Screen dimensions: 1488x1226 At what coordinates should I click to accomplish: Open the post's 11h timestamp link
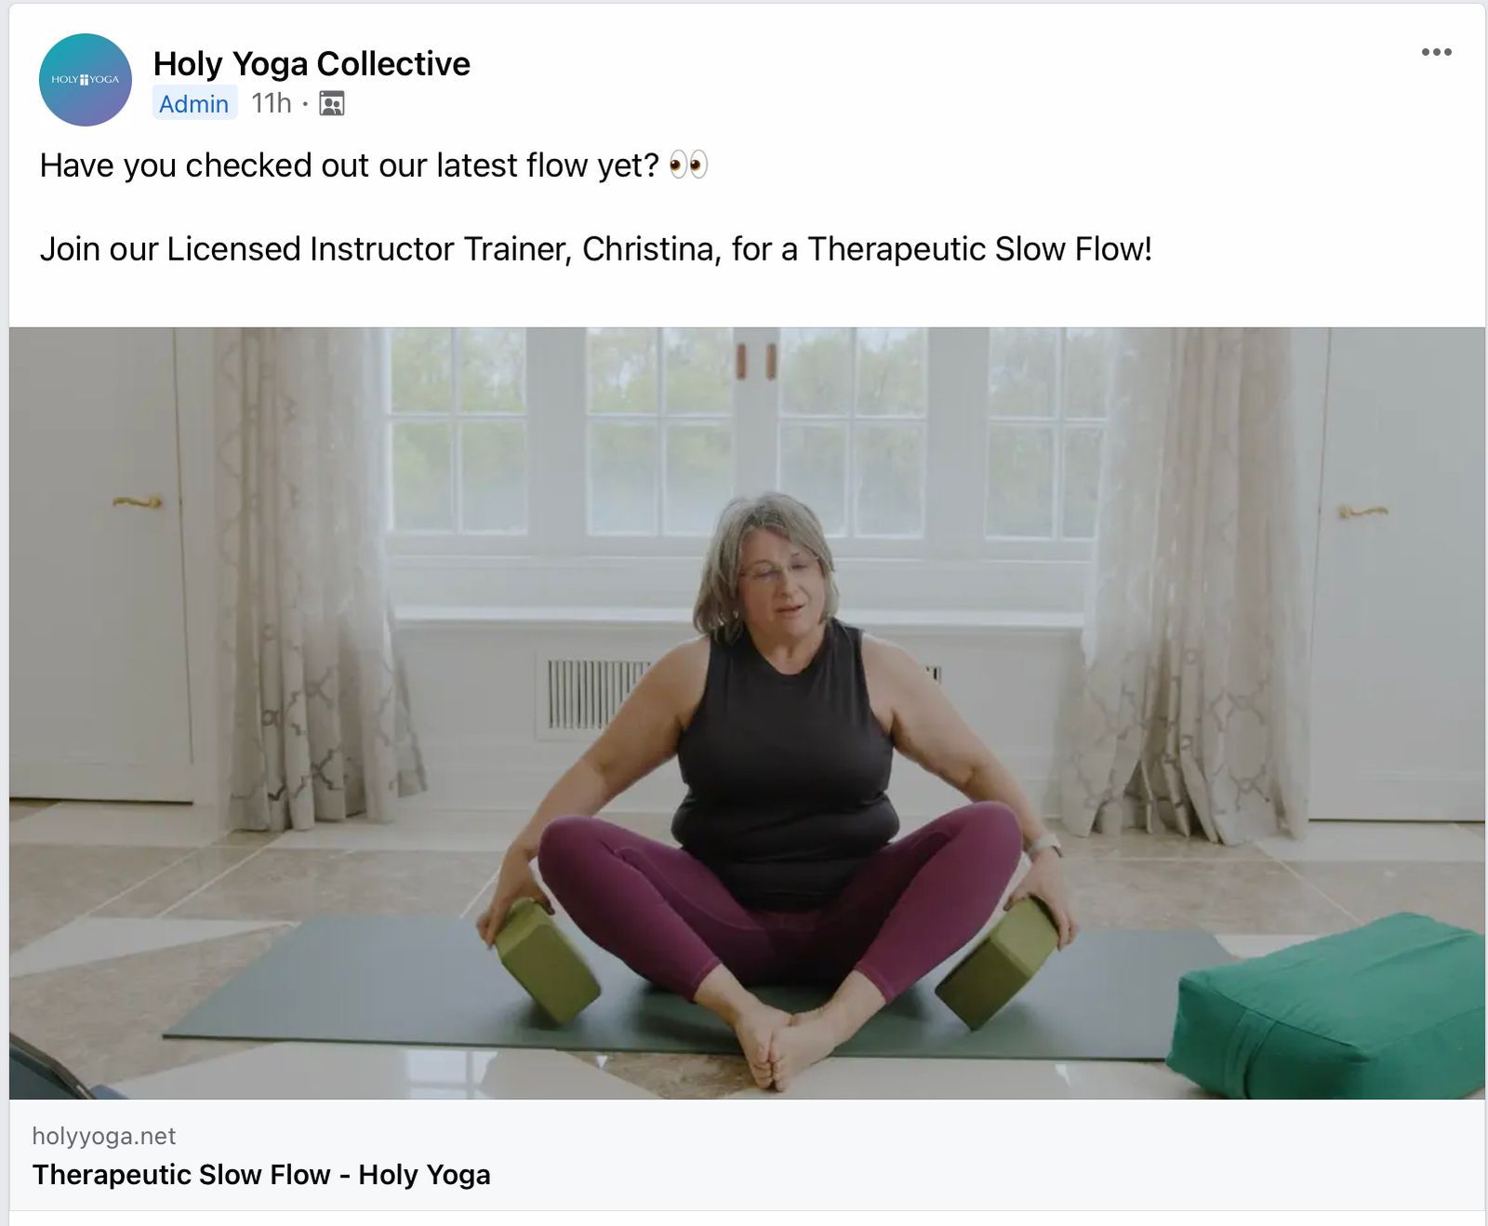tap(271, 103)
